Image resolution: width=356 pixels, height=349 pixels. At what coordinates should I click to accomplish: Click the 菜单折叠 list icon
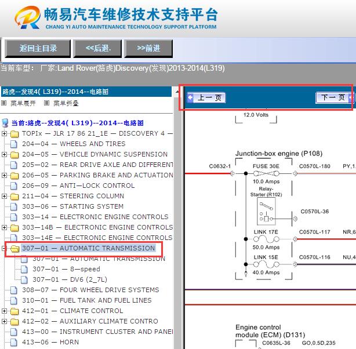(46, 103)
